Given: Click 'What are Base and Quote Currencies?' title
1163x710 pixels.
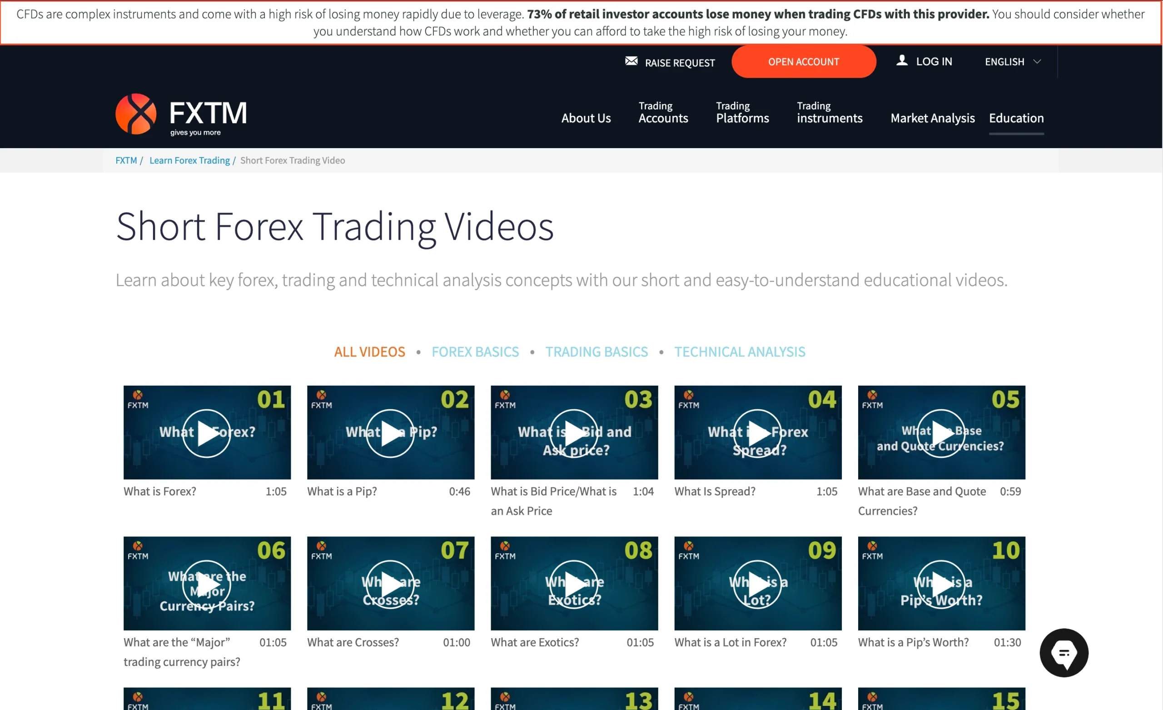Looking at the screenshot, I should pyautogui.click(x=922, y=501).
